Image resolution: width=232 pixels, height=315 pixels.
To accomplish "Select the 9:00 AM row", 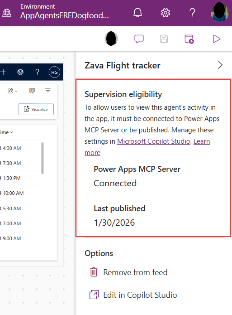I will pyautogui.click(x=19, y=238).
